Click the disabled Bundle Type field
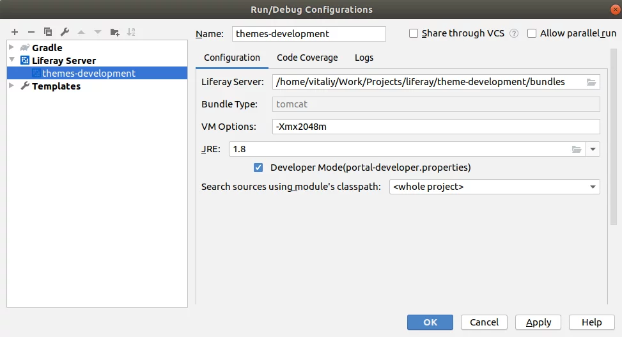The height and width of the screenshot is (337, 622). pyautogui.click(x=436, y=104)
